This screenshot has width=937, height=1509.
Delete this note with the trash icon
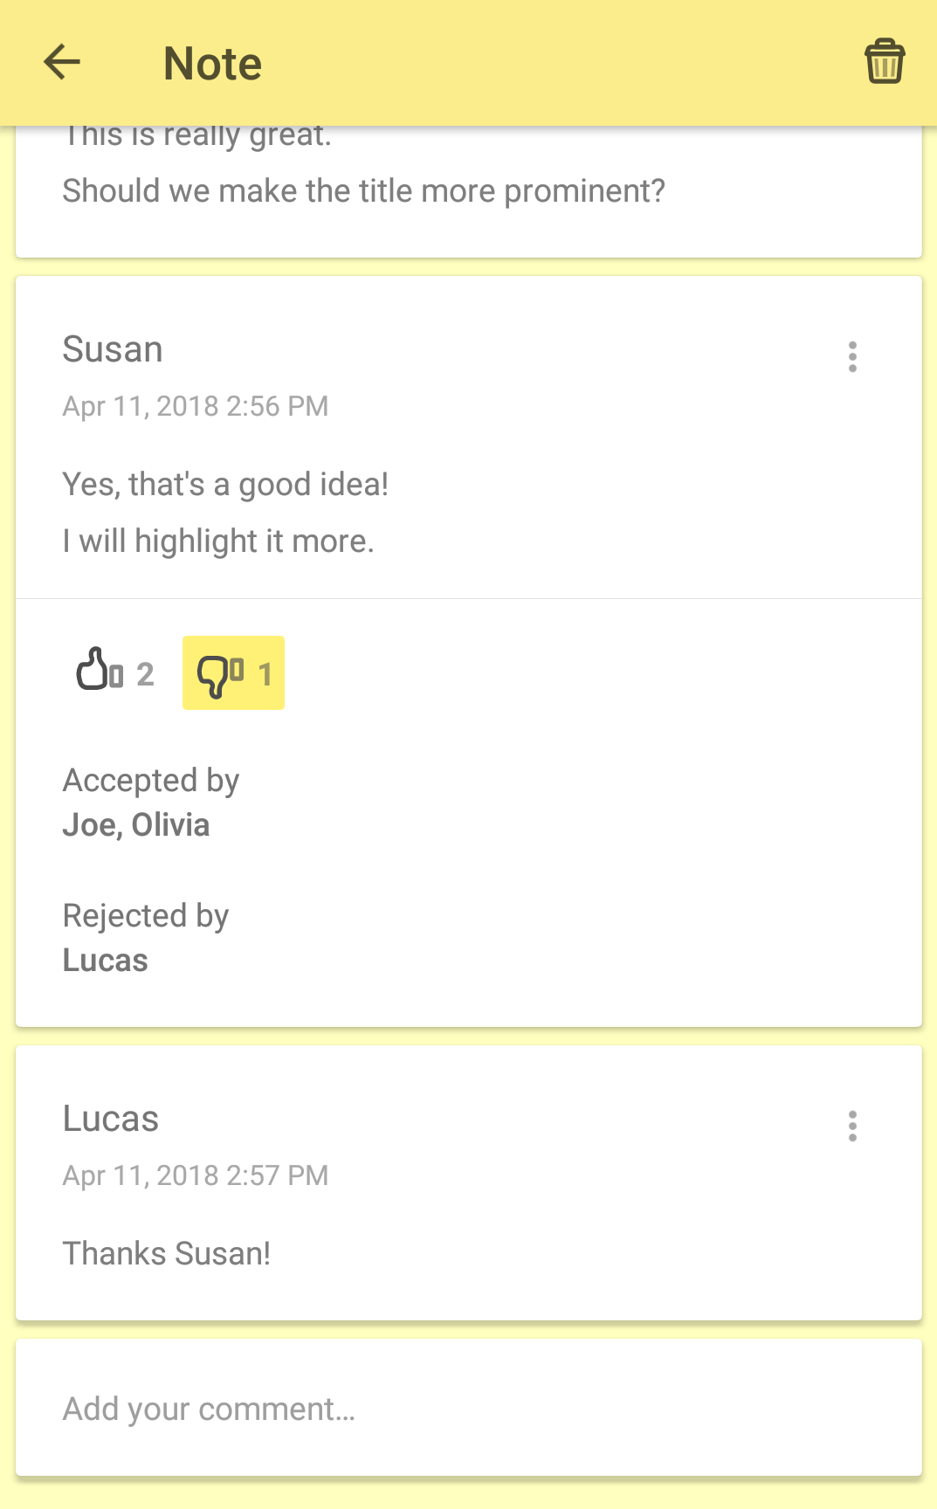pos(883,62)
